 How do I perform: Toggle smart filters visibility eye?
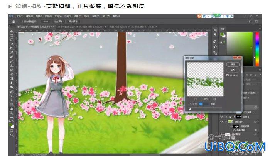click(231, 126)
